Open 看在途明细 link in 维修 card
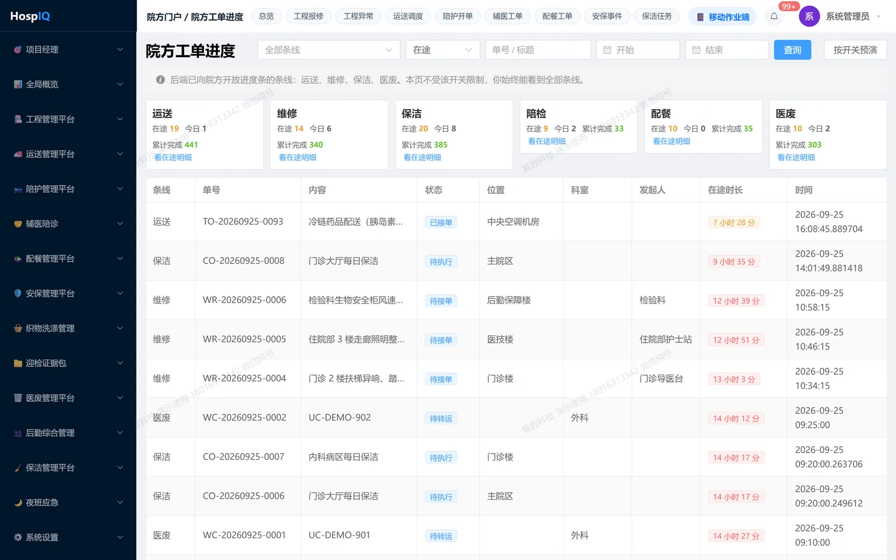This screenshot has width=896, height=560. [x=297, y=157]
